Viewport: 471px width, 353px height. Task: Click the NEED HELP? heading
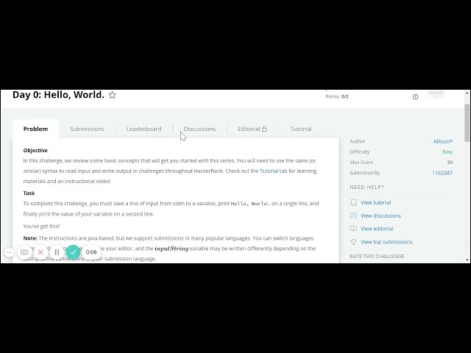click(366, 187)
